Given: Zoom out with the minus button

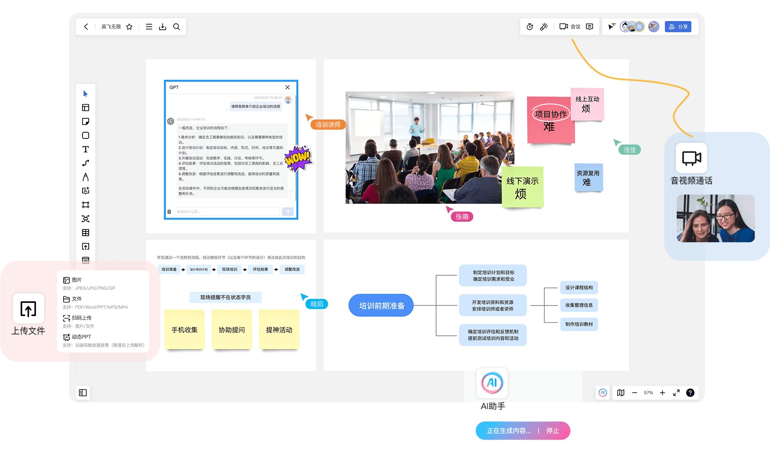Looking at the screenshot, I should [x=635, y=393].
